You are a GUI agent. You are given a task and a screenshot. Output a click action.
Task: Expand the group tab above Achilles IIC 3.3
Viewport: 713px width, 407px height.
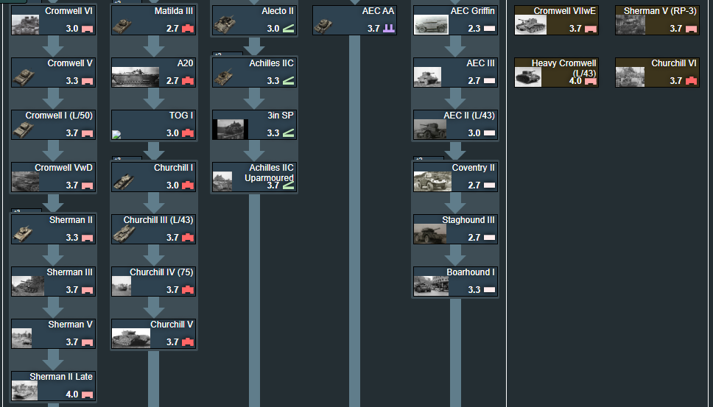tap(218, 54)
